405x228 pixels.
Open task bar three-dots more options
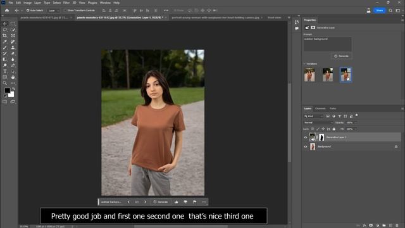click(204, 202)
